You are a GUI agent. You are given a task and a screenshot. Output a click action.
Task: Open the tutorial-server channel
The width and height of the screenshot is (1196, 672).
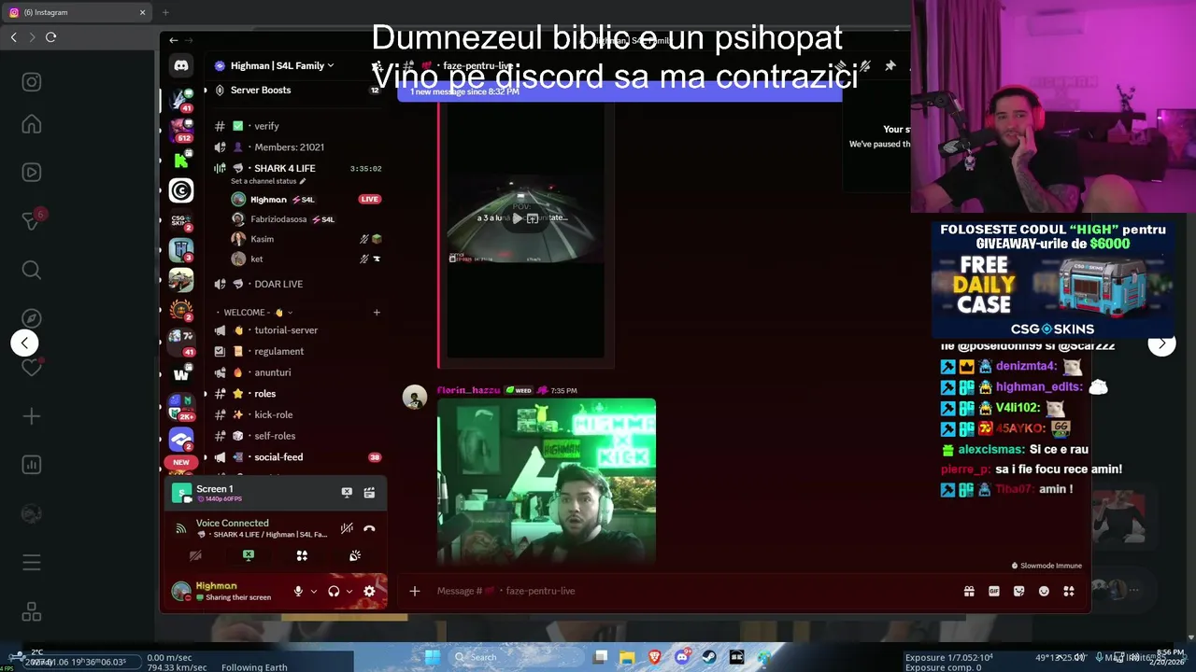coord(297,330)
